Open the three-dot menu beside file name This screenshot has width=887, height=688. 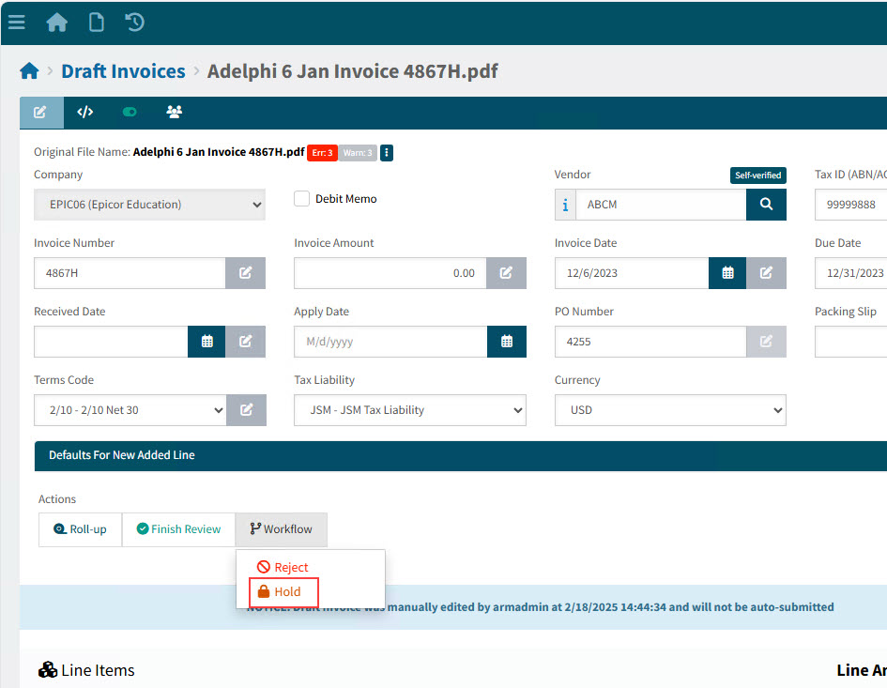(x=387, y=152)
